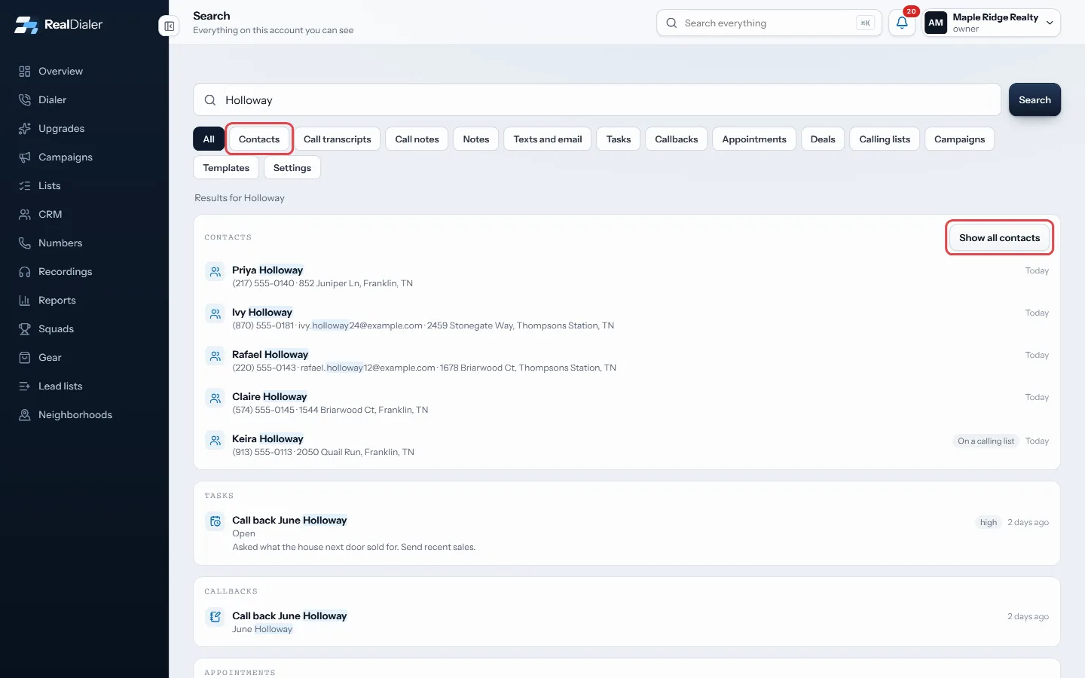
Task: Click the task icon beside the Open task
Action: tap(215, 521)
